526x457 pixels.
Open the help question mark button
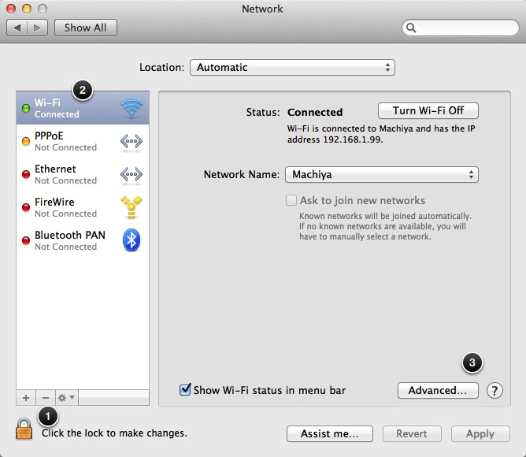point(495,391)
